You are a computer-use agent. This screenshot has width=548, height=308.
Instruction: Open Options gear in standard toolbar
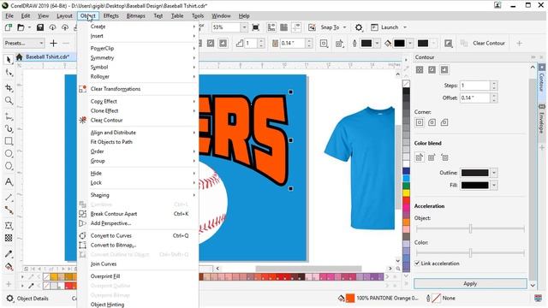pyautogui.click(x=359, y=27)
